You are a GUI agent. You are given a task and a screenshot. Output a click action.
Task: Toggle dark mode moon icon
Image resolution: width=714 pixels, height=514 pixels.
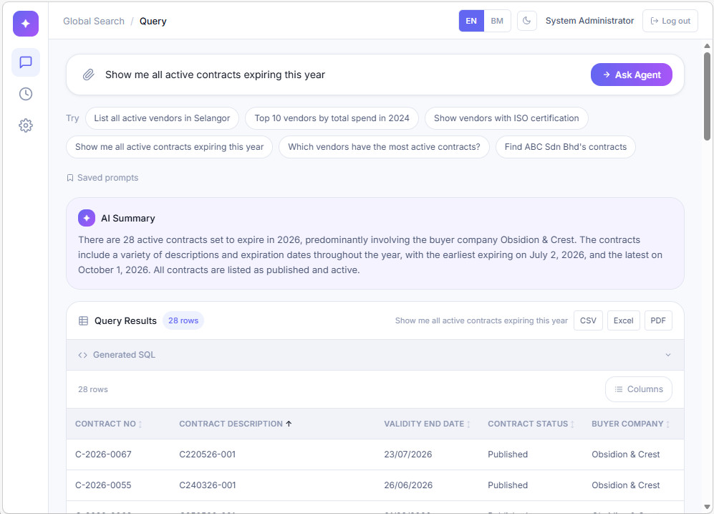click(527, 21)
